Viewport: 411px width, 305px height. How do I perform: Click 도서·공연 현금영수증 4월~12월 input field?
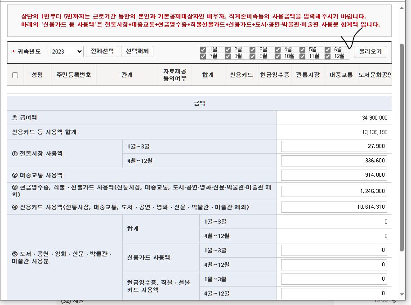coord(334,293)
